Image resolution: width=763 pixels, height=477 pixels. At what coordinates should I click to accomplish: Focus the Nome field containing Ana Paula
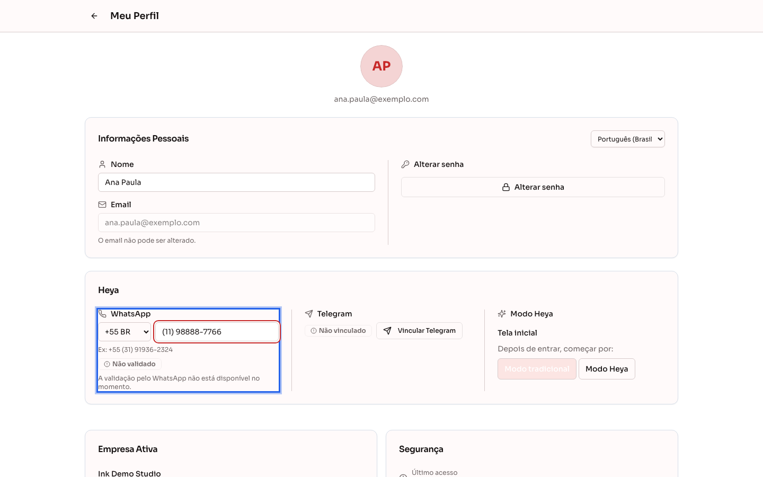(236, 182)
